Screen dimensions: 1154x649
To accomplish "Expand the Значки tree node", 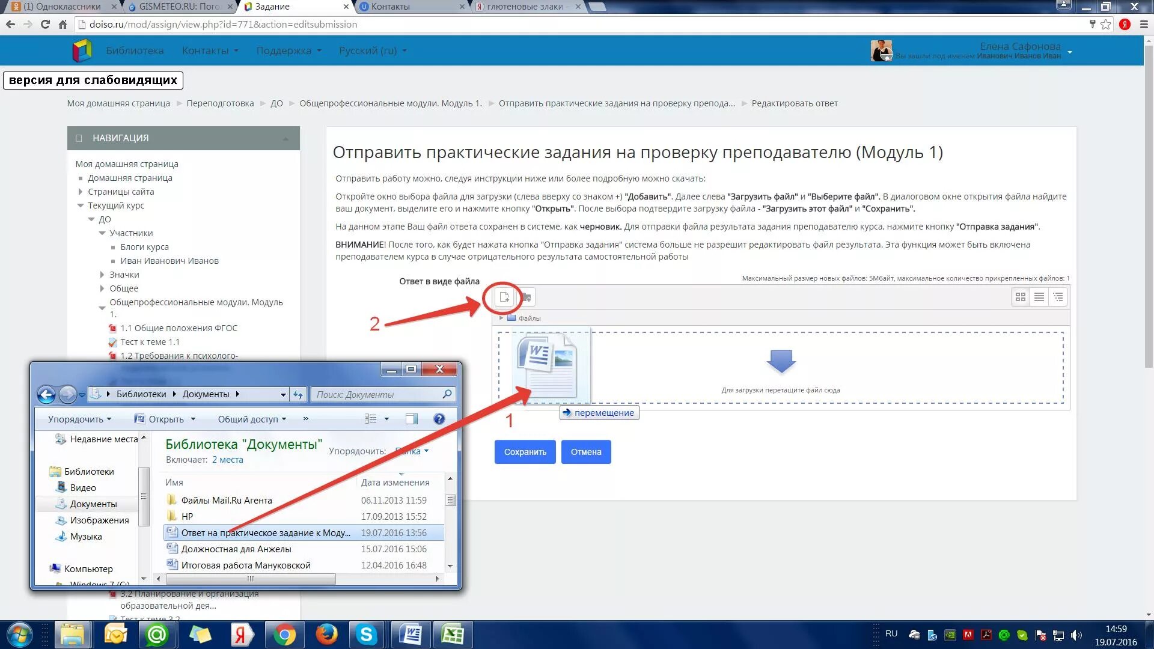I will tap(102, 275).
